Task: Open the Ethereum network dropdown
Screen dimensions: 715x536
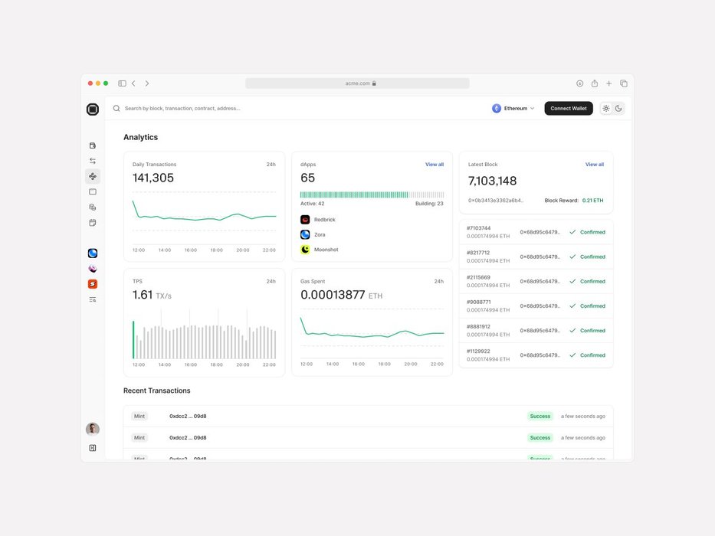Action: coord(513,109)
